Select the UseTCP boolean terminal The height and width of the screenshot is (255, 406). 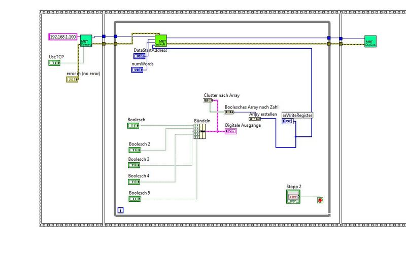tap(54, 62)
